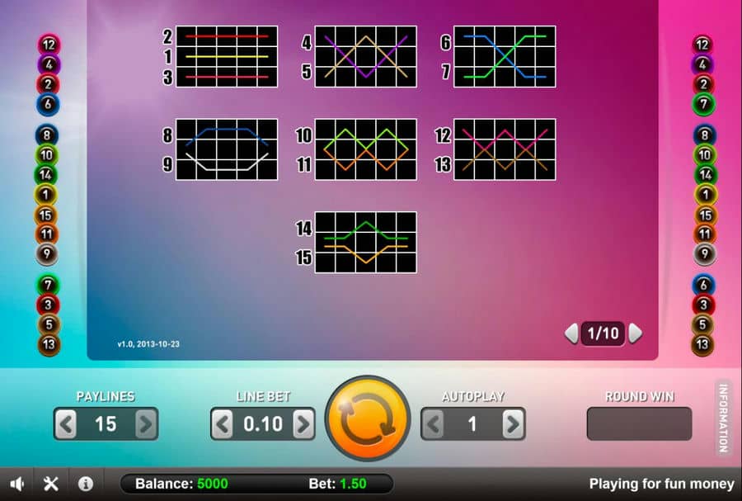The height and width of the screenshot is (501, 742).
Task: Select left payline marker 13
Action: (x=49, y=344)
